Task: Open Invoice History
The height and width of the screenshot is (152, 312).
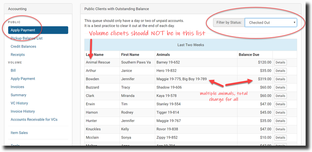Action: (x=23, y=111)
